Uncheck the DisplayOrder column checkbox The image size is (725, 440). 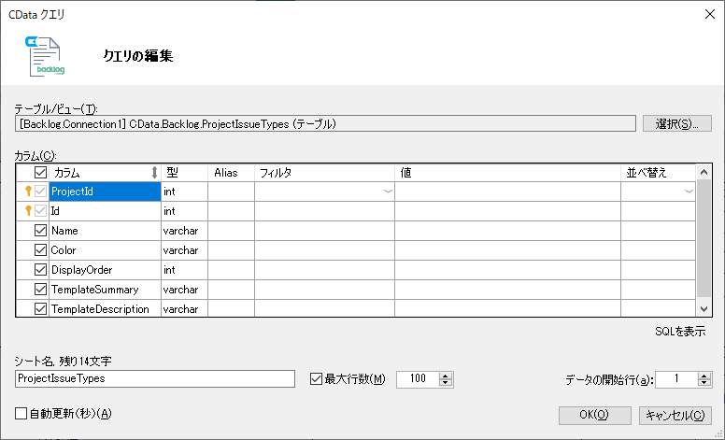click(x=41, y=269)
